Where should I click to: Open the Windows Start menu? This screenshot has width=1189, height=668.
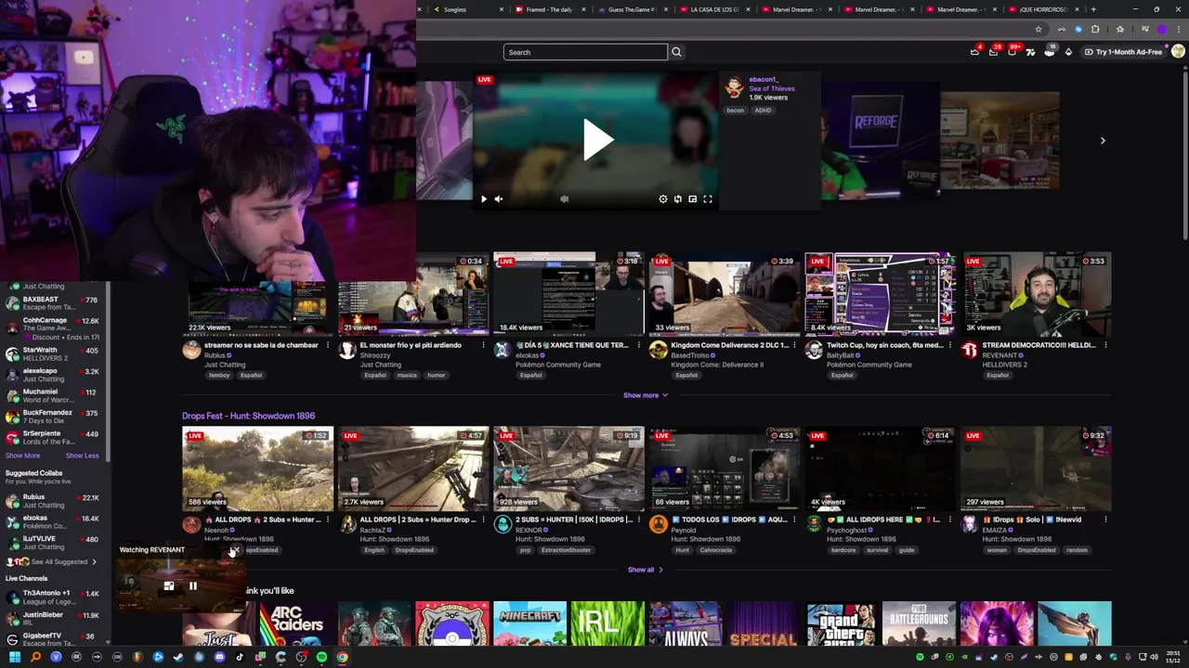(15, 657)
